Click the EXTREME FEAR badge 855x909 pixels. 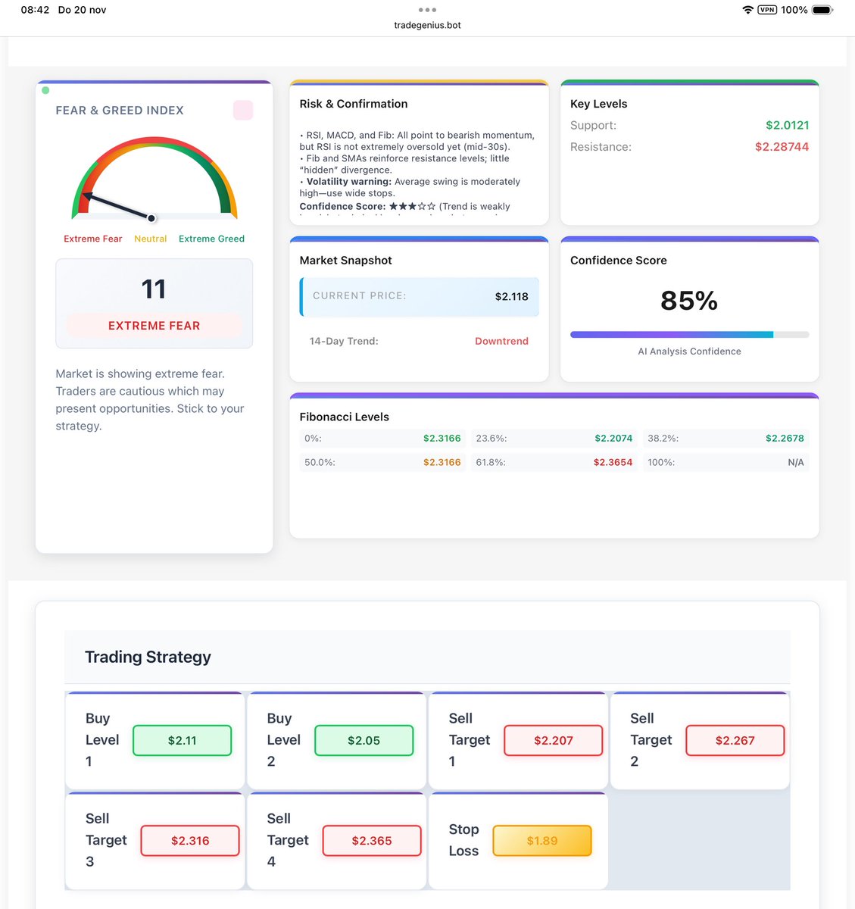(154, 326)
